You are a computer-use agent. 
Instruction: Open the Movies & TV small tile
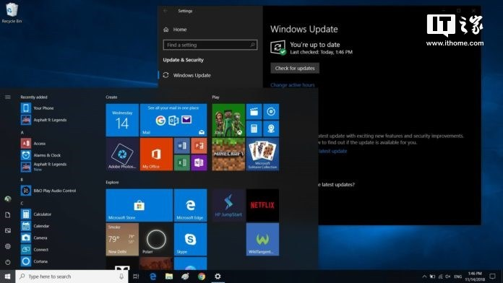click(x=254, y=111)
